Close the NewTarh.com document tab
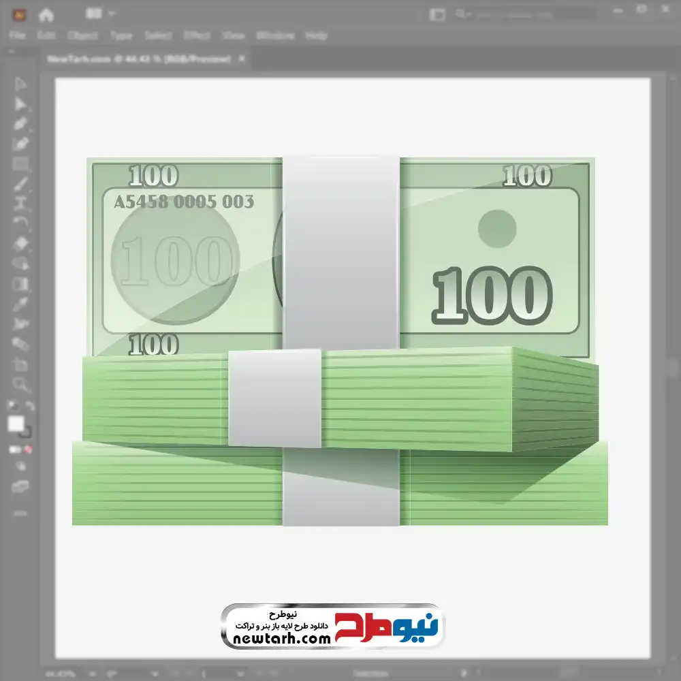 241,59
